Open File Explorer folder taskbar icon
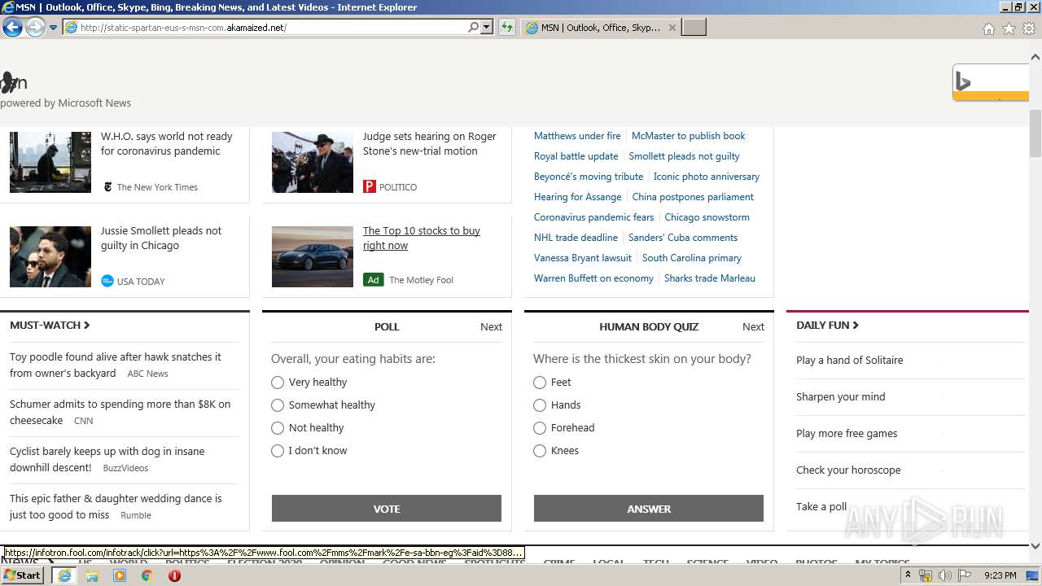The image size is (1042, 586). coord(92,575)
